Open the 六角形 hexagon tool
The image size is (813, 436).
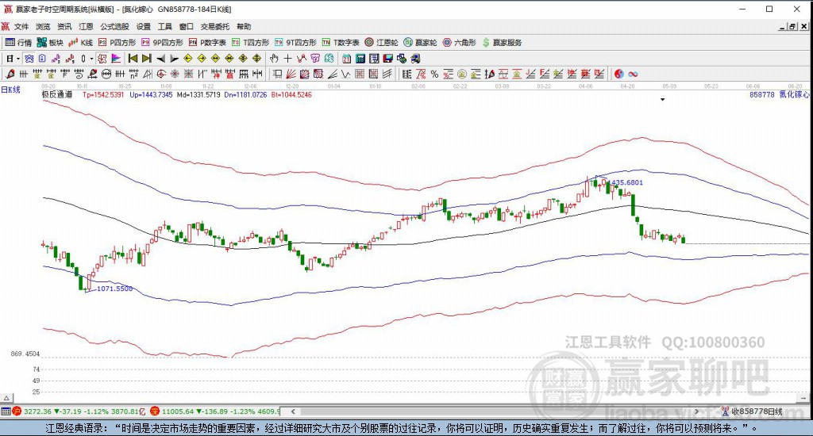point(460,43)
